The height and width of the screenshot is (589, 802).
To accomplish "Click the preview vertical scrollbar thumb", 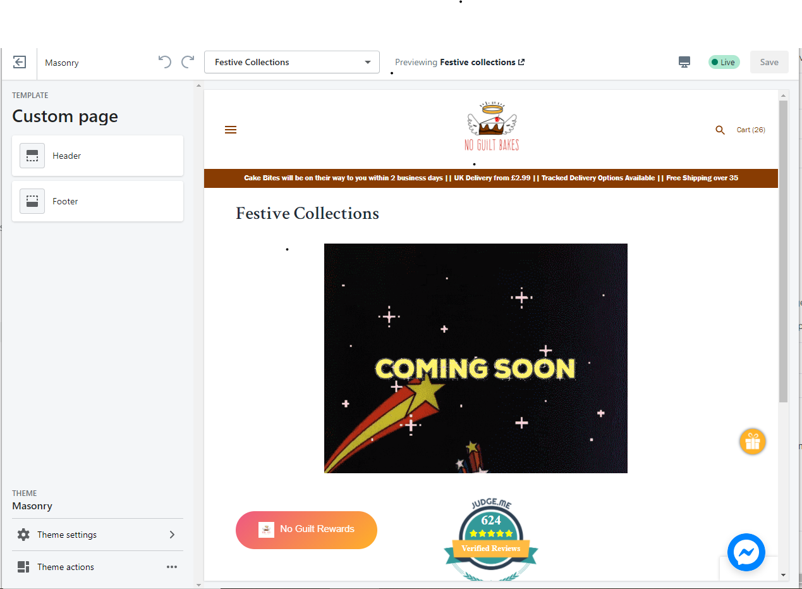I will point(784,252).
